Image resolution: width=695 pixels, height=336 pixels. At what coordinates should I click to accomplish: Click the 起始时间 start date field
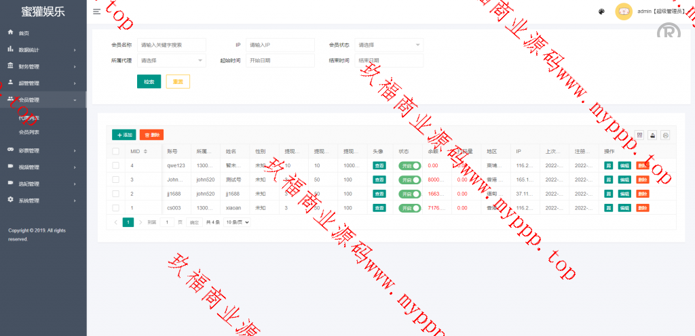click(x=280, y=60)
